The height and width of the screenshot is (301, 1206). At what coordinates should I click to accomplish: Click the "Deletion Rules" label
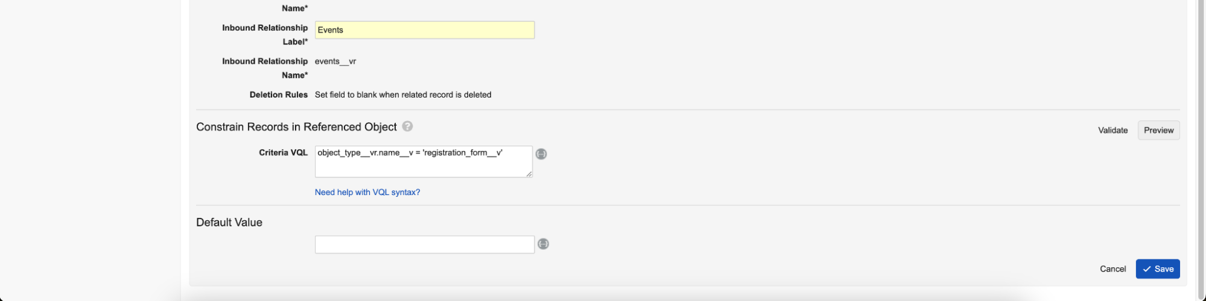point(278,95)
